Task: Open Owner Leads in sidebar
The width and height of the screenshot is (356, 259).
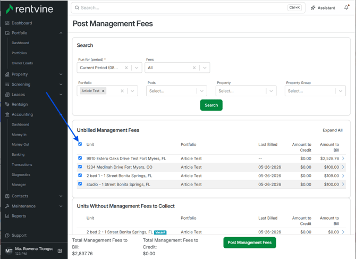Action: click(22, 63)
